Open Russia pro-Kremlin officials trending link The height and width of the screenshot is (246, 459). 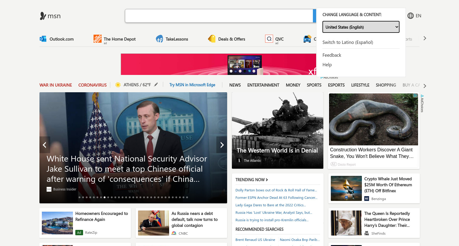272,220
